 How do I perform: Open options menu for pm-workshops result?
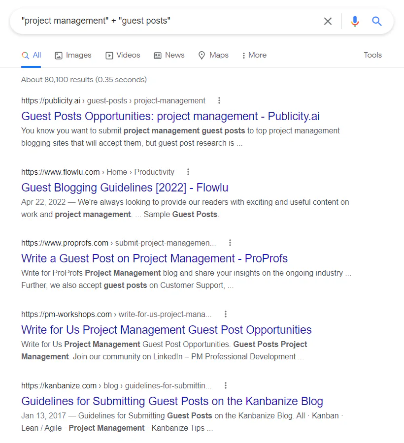click(x=225, y=314)
